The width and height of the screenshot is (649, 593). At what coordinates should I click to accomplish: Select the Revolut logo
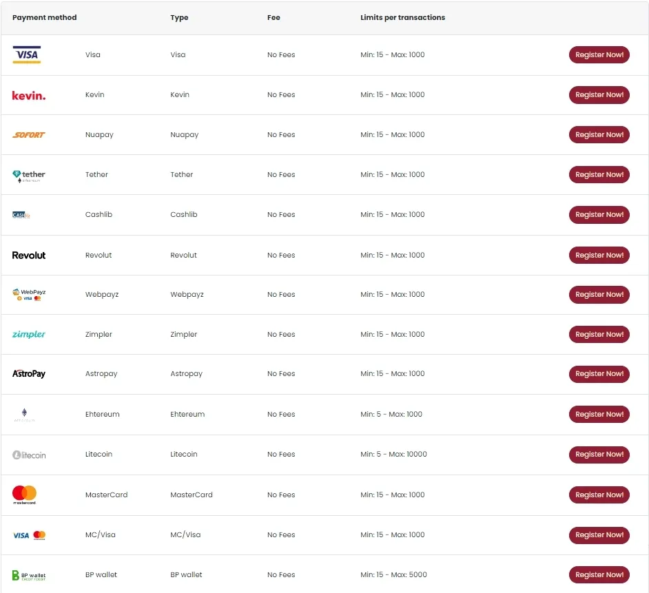coord(28,256)
